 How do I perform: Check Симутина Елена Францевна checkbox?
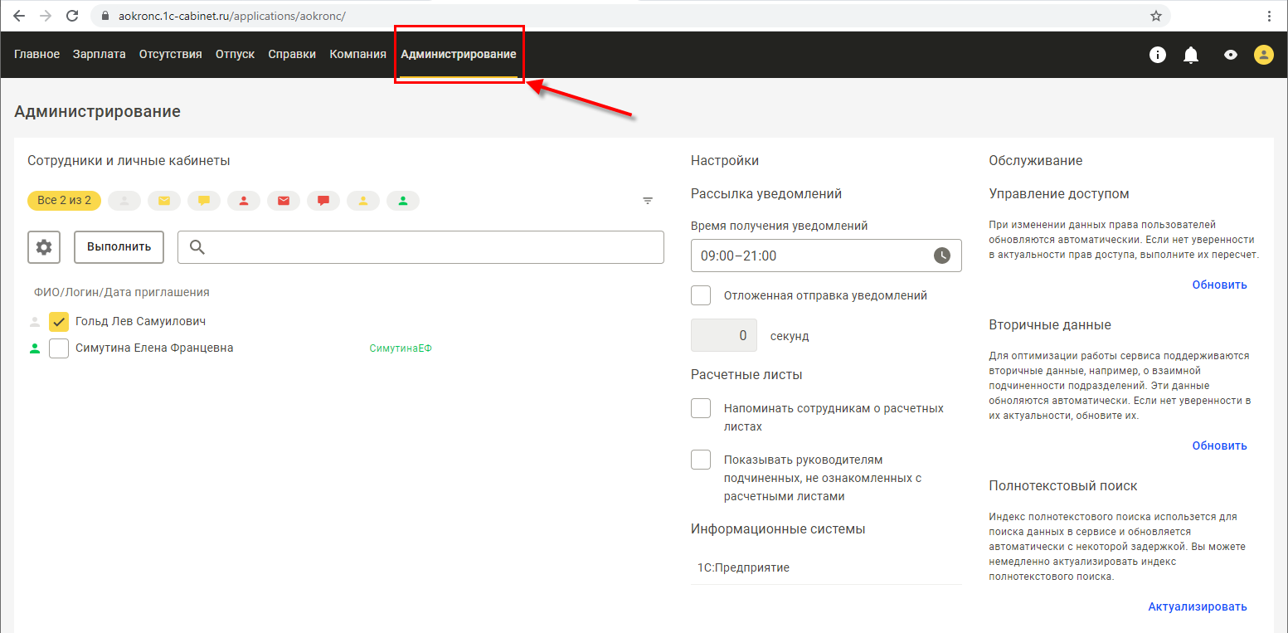pyautogui.click(x=59, y=348)
